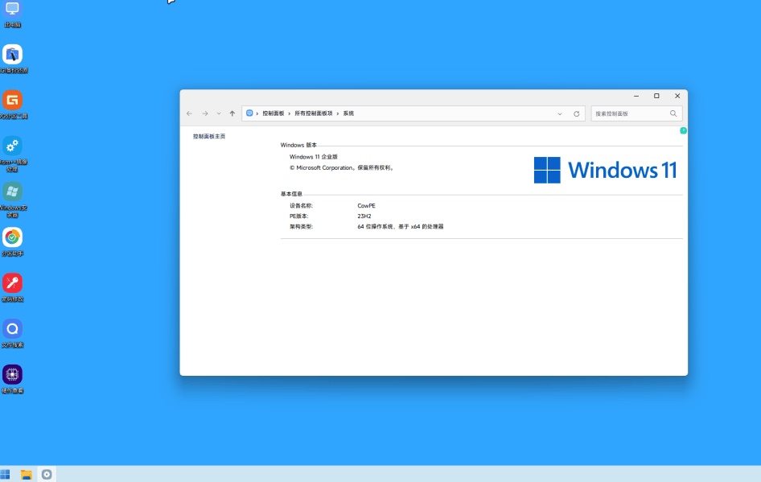This screenshot has height=482, width=761.
Task: Go back with the left arrow button
Action: [x=189, y=113]
